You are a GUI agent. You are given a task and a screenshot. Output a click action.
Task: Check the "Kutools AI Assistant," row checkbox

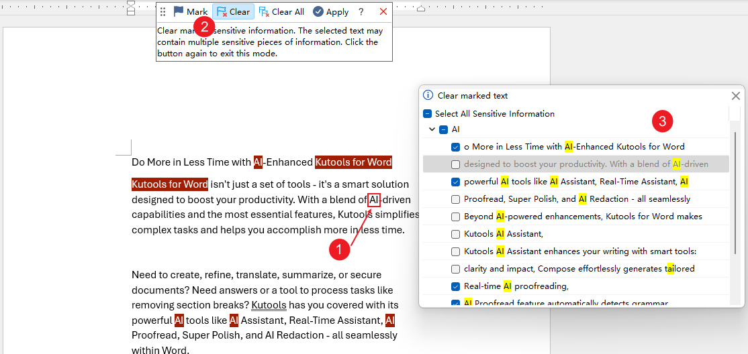455,234
